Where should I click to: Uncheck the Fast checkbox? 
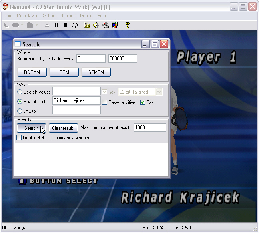pos(143,102)
